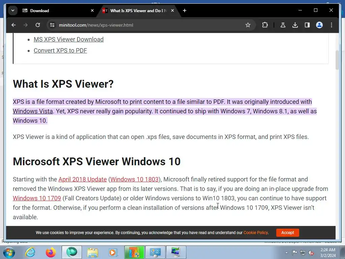Go back to previous page
The width and height of the screenshot is (345, 259).
pos(13,25)
